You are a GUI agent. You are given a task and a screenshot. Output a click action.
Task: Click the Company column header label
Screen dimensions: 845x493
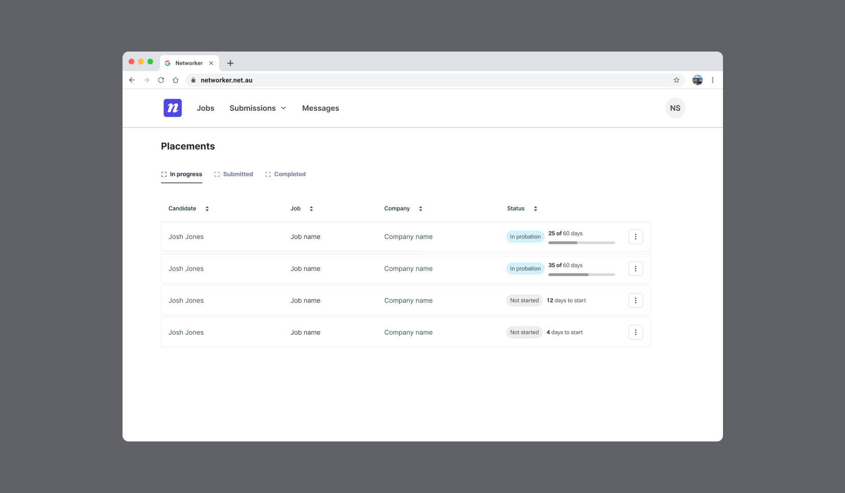[397, 209]
